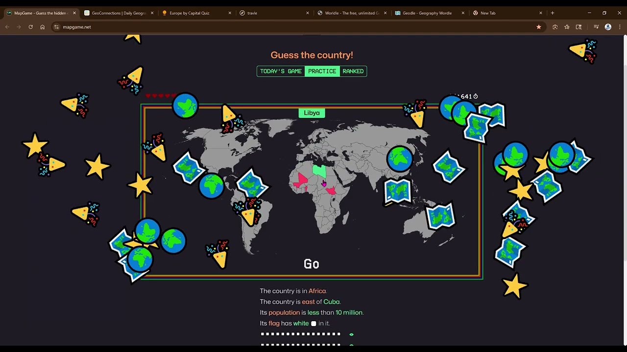
Task: Click the word Cuba in the second hint
Action: 331,302
